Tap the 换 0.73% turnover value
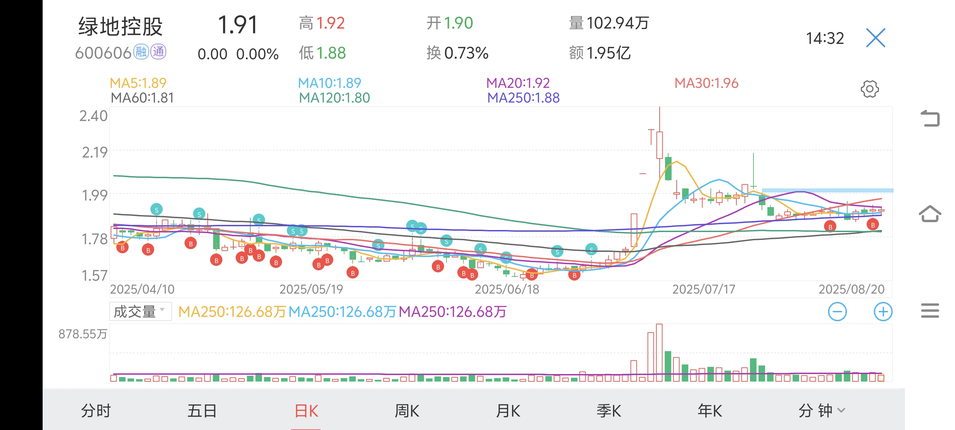 click(x=457, y=53)
